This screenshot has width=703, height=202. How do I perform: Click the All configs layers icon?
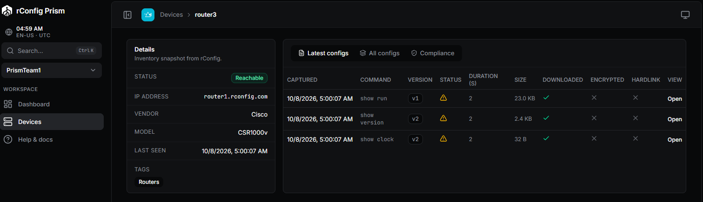363,53
